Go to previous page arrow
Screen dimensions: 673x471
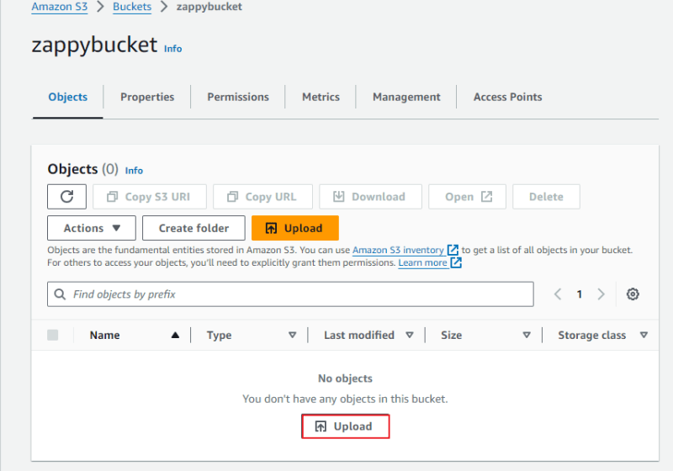[558, 294]
